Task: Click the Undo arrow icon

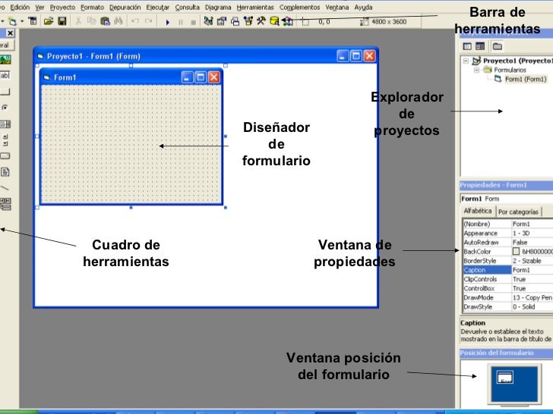Action: 135,21
